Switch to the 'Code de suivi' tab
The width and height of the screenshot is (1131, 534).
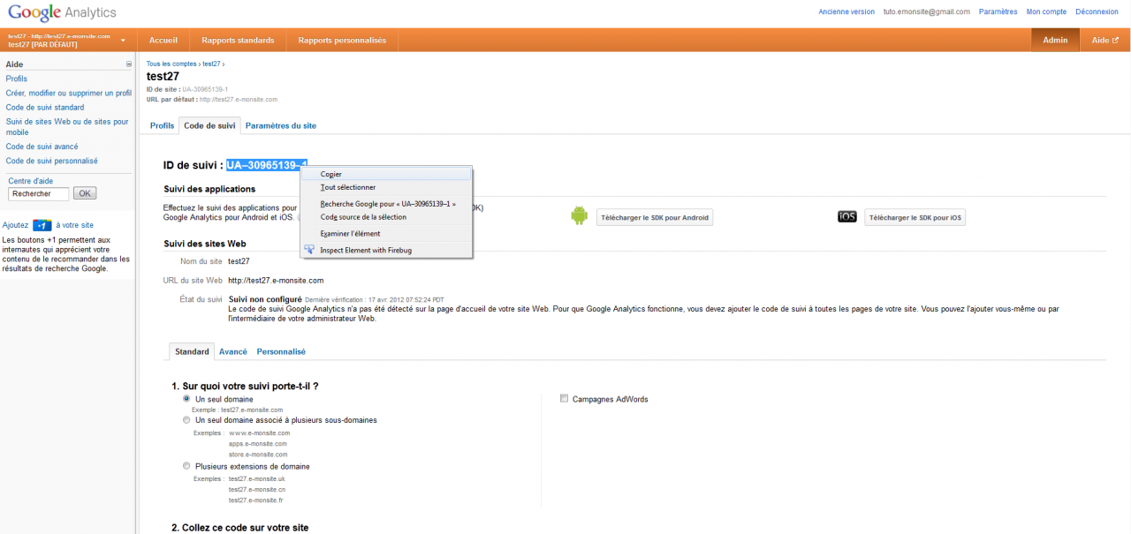209,126
